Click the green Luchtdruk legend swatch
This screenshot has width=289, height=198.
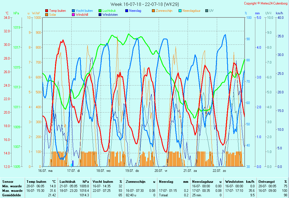100,11
